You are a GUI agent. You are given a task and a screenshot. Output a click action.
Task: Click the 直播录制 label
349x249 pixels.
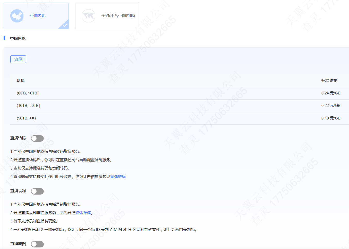click(x=18, y=191)
